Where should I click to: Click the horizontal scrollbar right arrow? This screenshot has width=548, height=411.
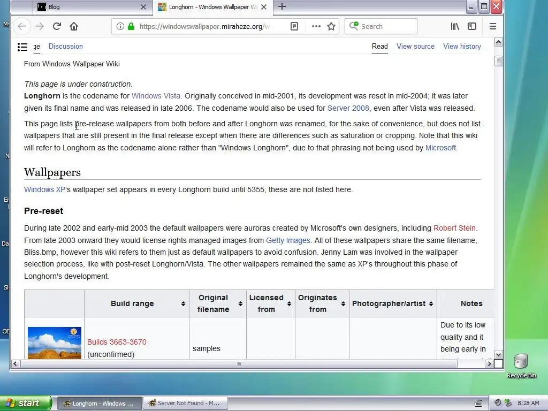click(489, 364)
